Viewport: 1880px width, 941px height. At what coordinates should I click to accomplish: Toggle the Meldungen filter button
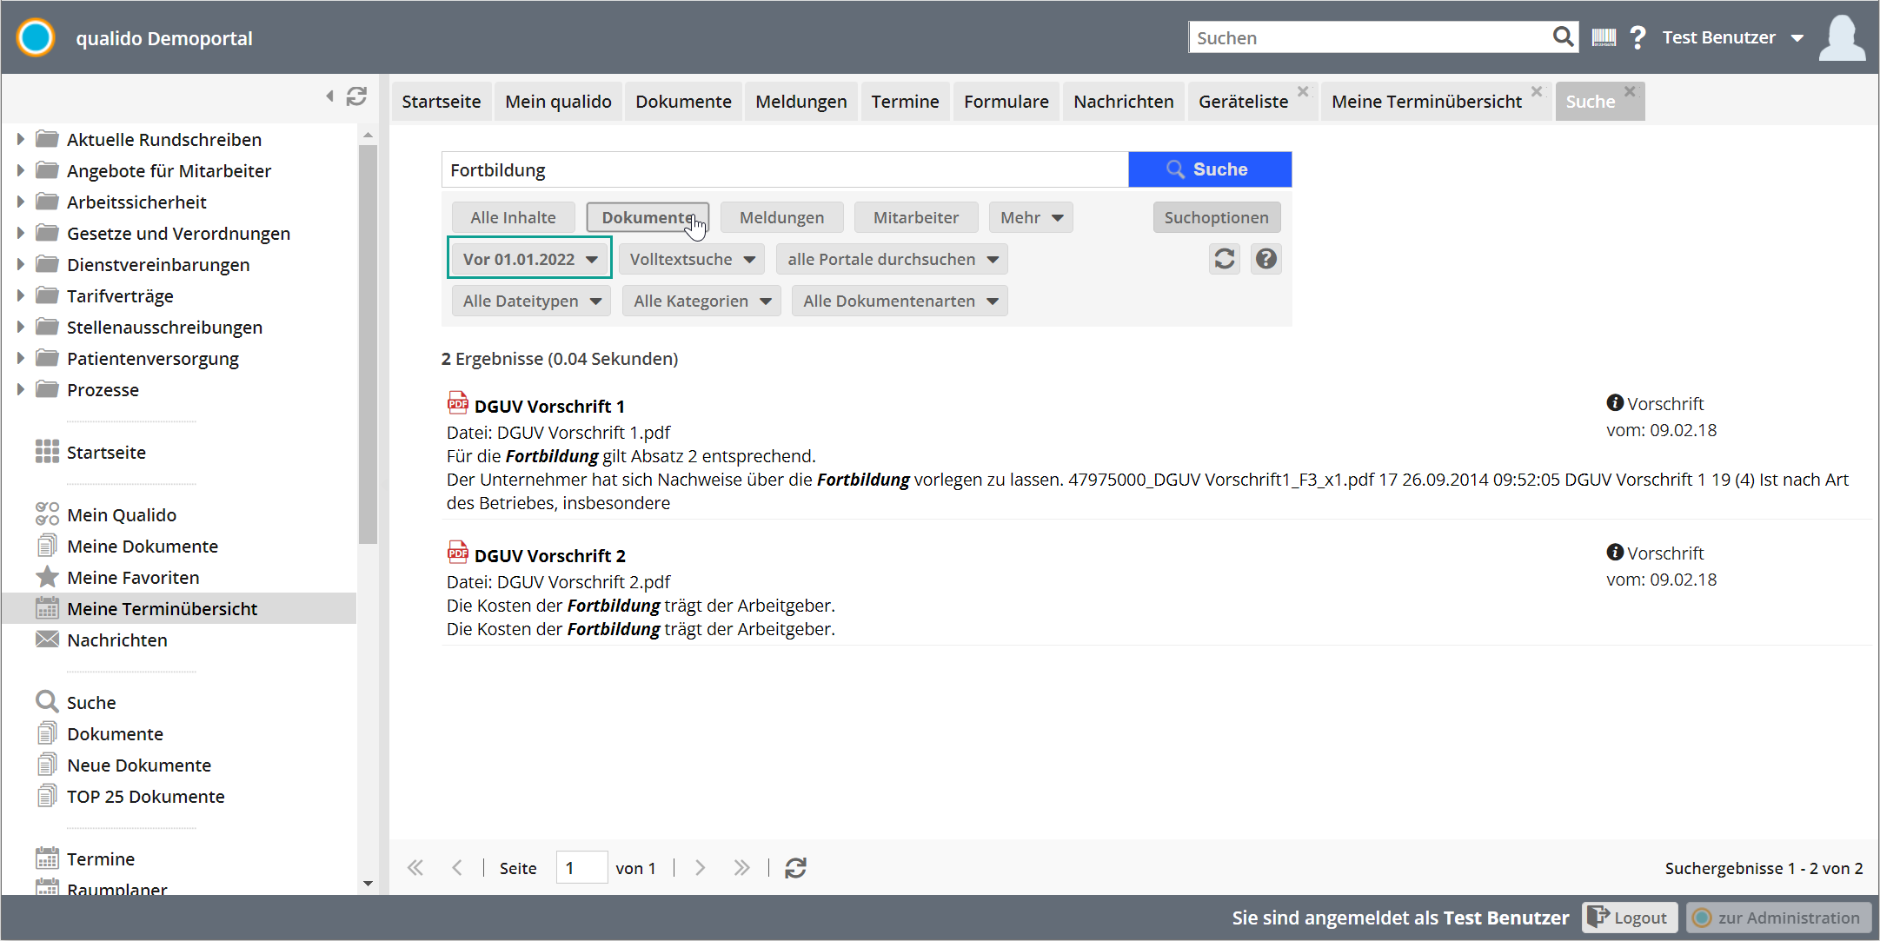[781, 218]
